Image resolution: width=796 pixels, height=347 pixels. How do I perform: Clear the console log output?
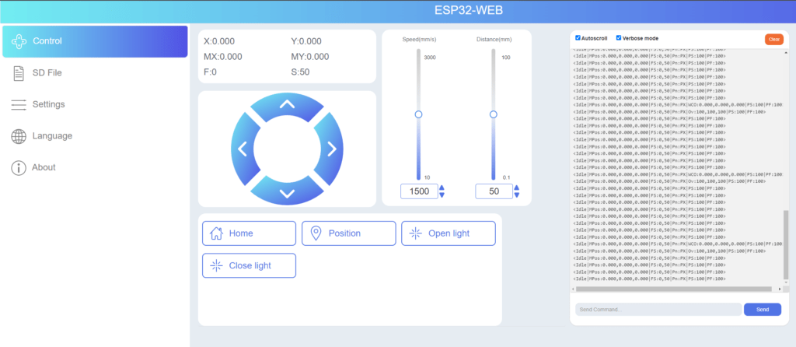point(773,39)
